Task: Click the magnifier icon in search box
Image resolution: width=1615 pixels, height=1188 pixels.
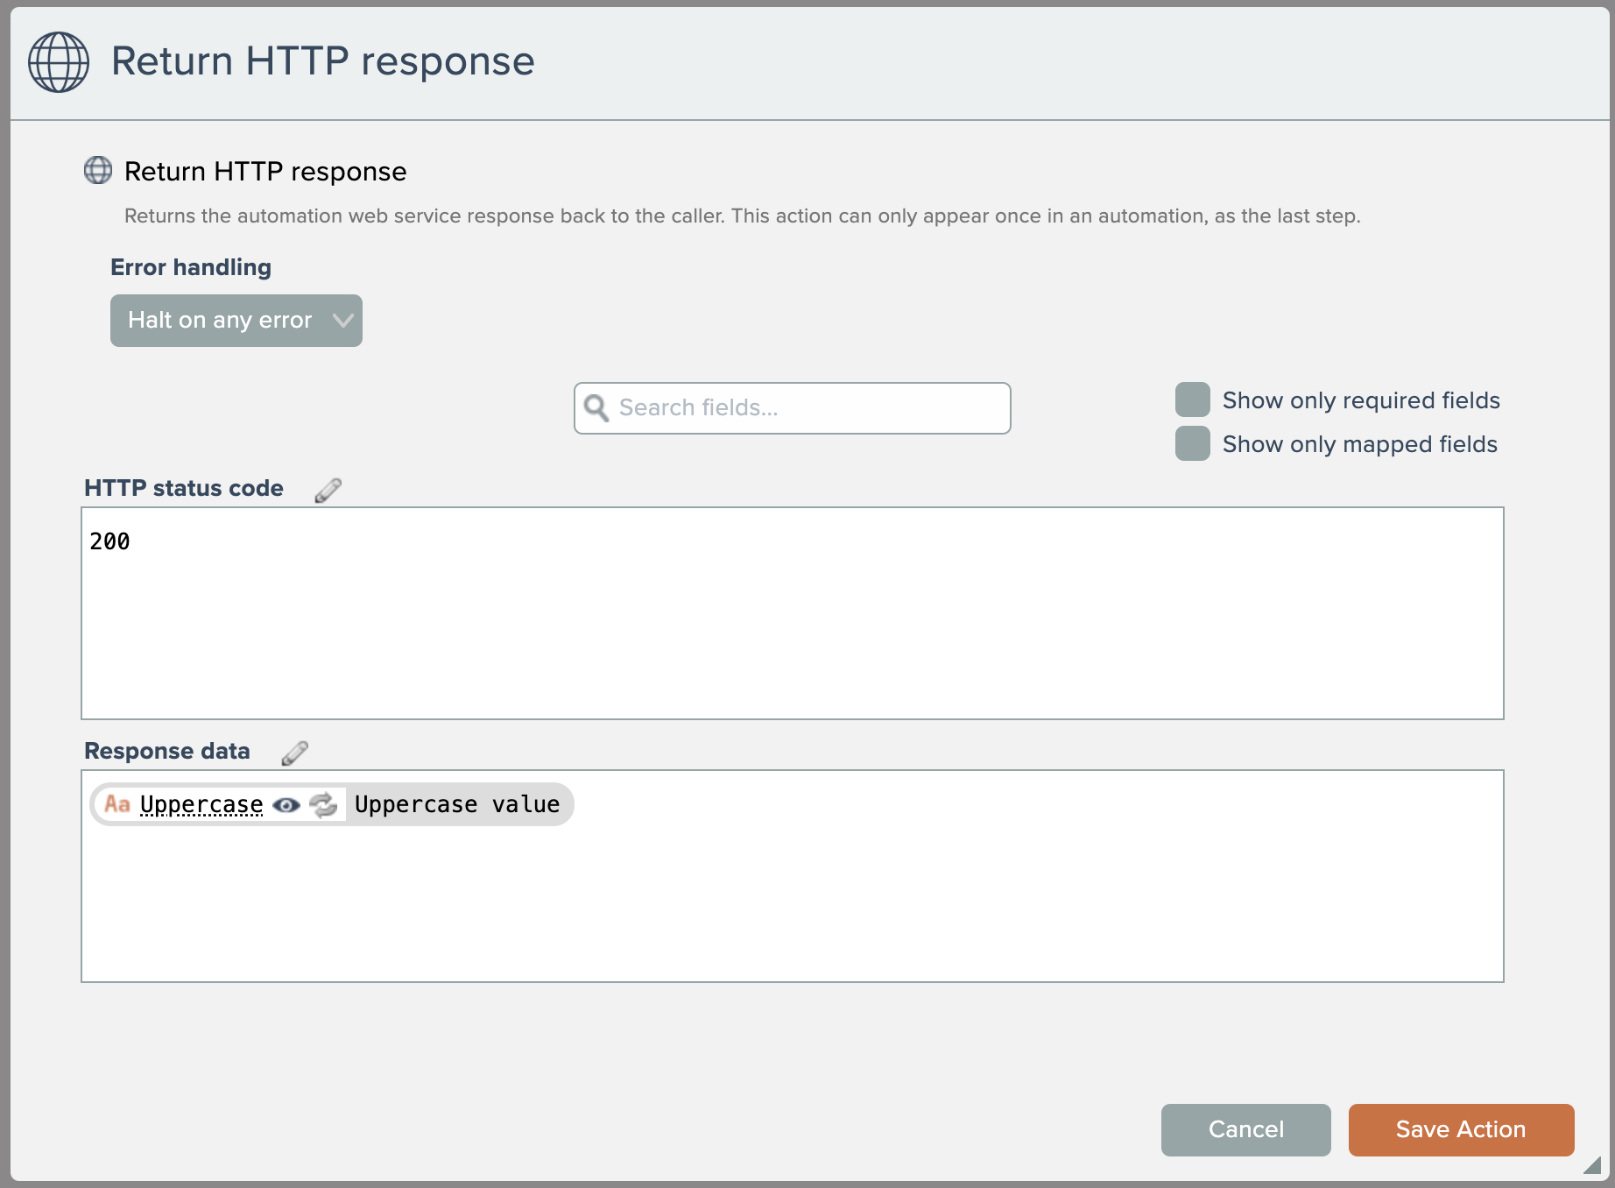Action: (596, 408)
